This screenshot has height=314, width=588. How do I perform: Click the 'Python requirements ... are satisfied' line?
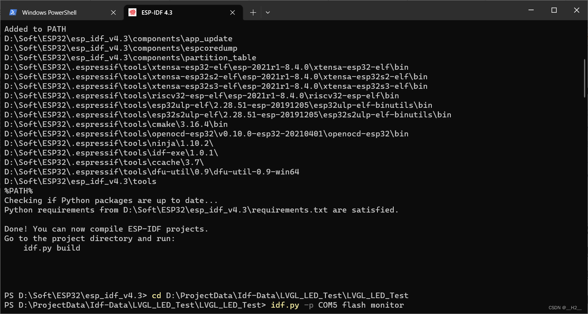[202, 210]
